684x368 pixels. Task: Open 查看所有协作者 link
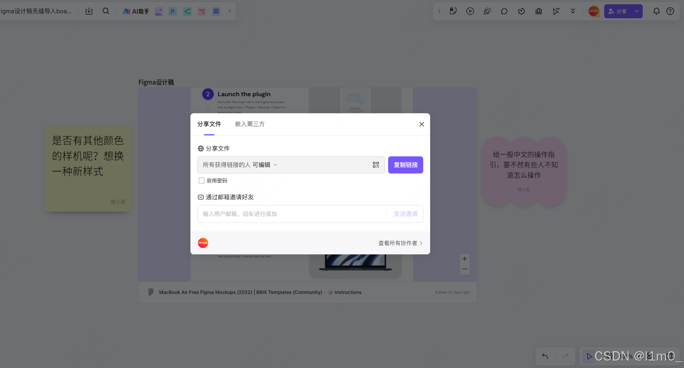click(400, 243)
